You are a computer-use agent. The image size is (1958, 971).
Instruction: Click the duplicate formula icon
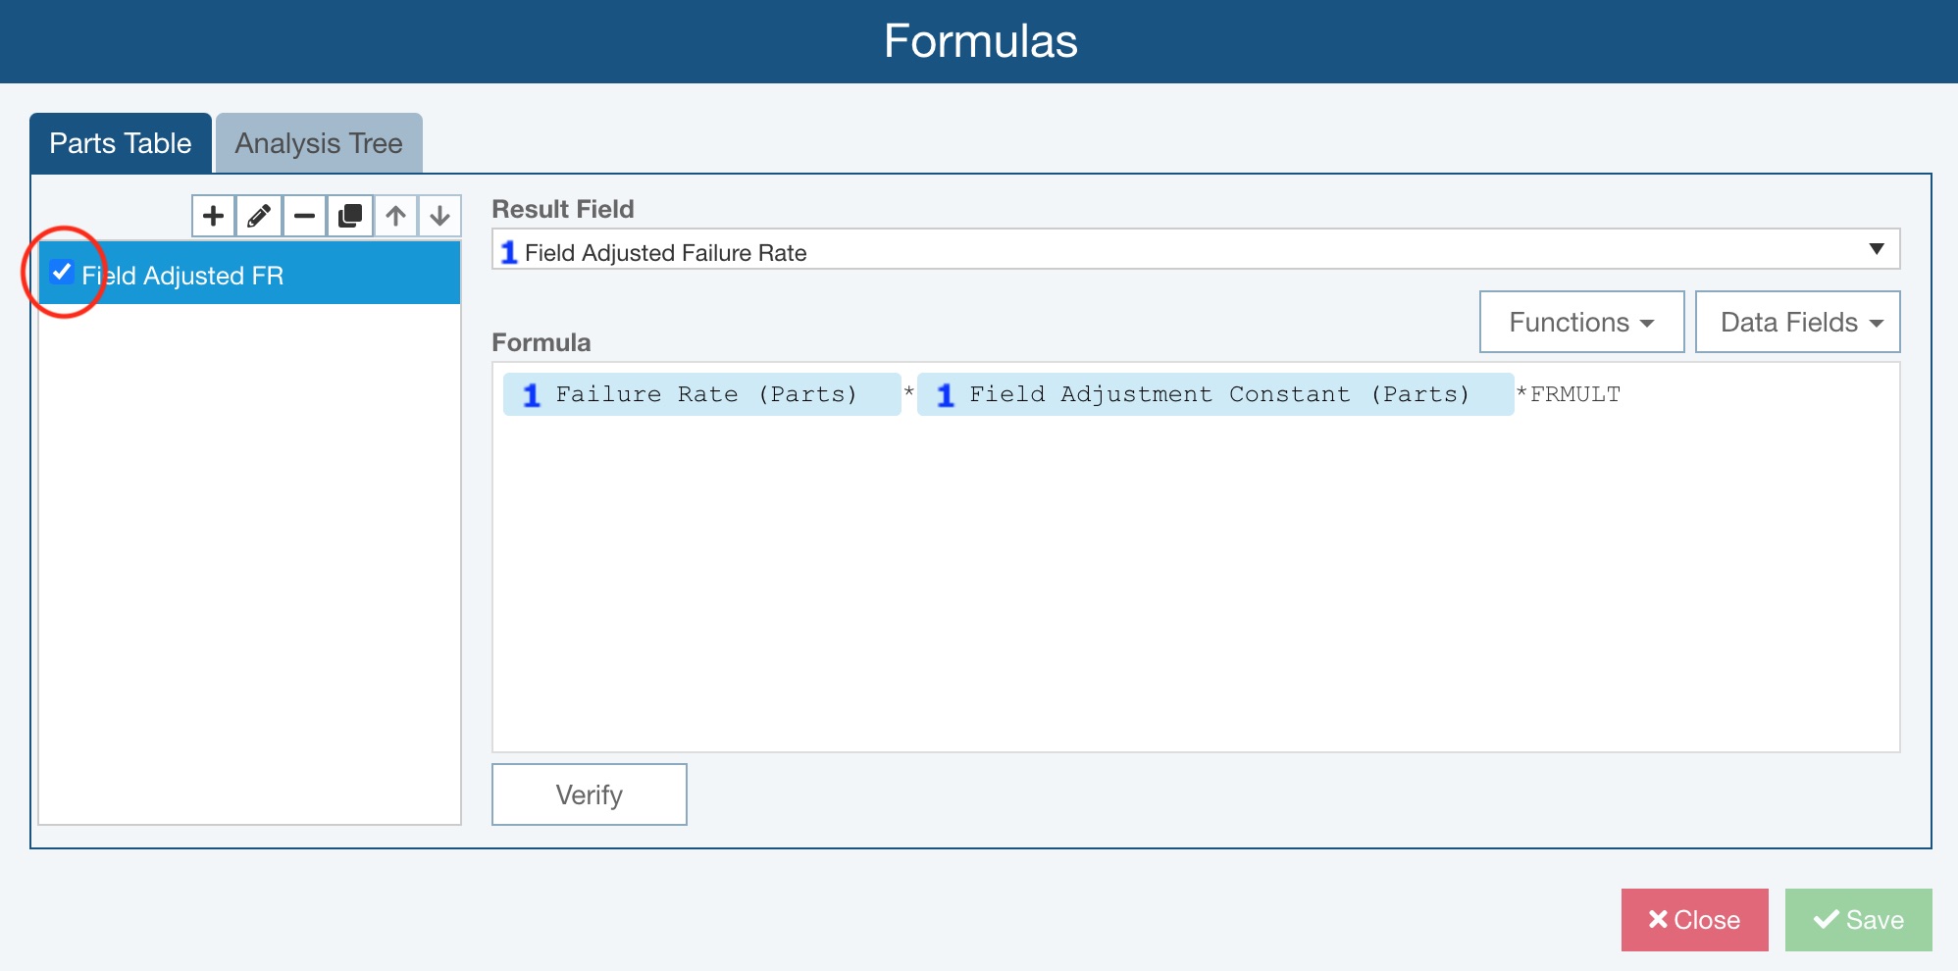point(350,216)
